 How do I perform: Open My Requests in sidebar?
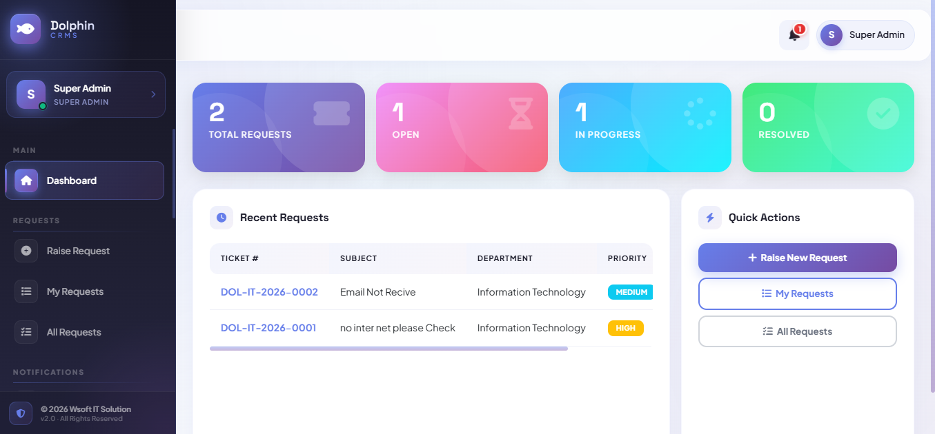pos(84,291)
